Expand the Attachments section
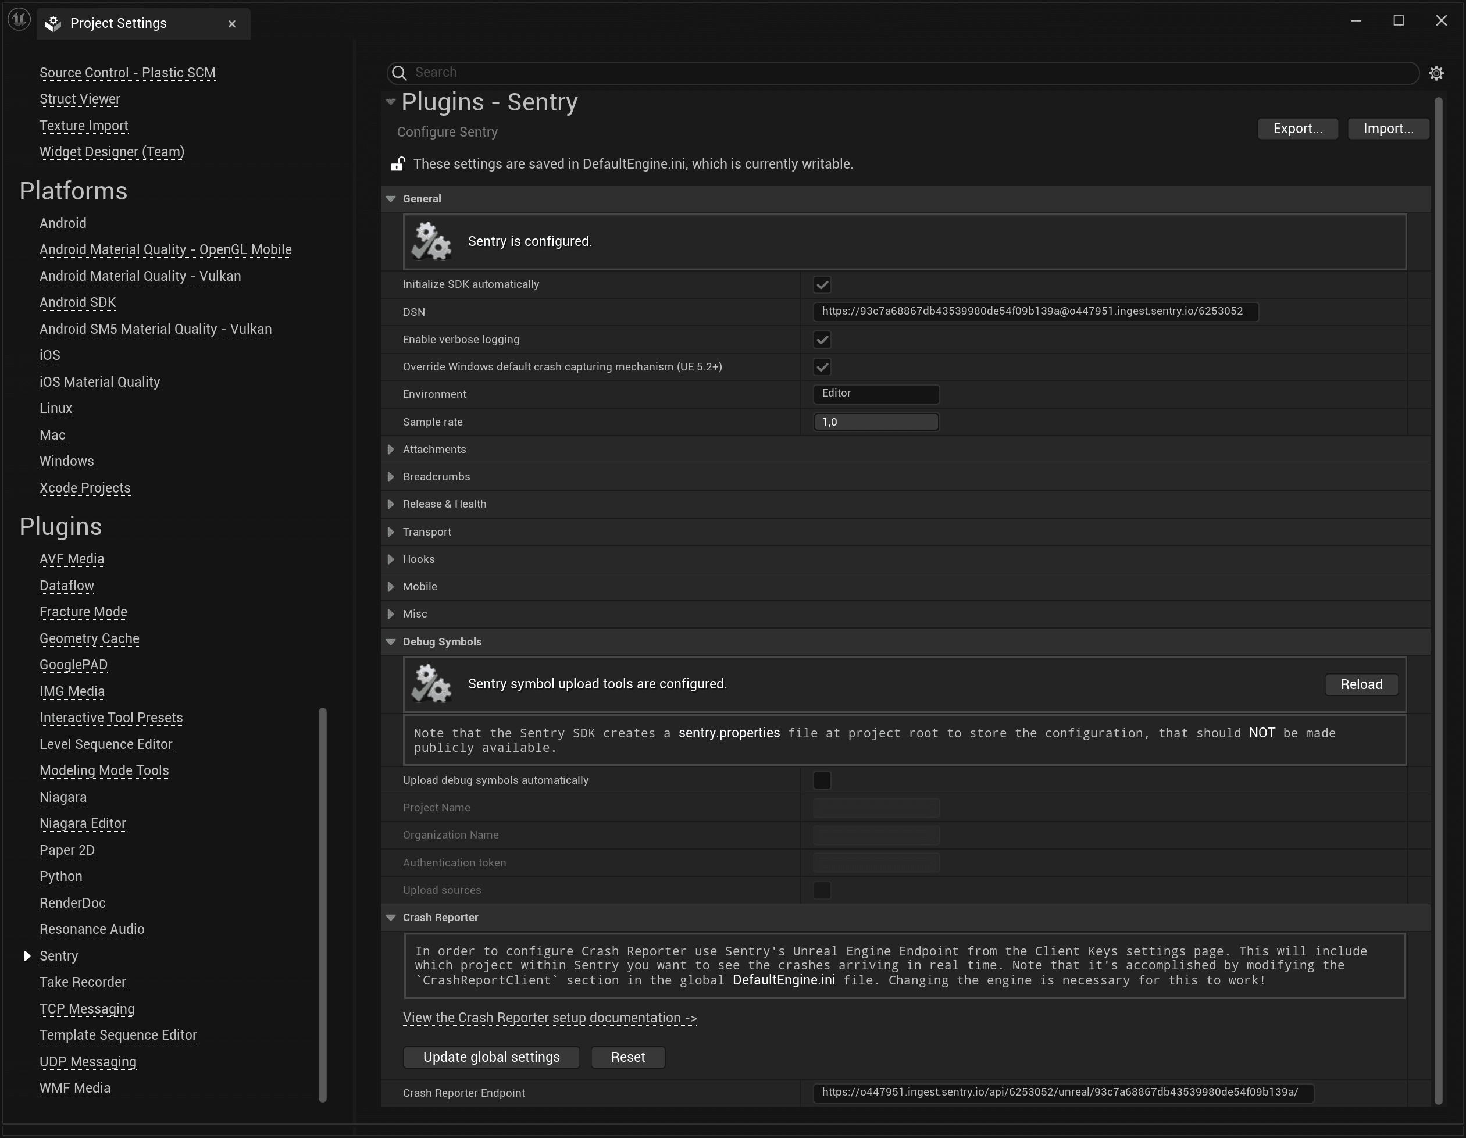1466x1138 pixels. point(391,449)
